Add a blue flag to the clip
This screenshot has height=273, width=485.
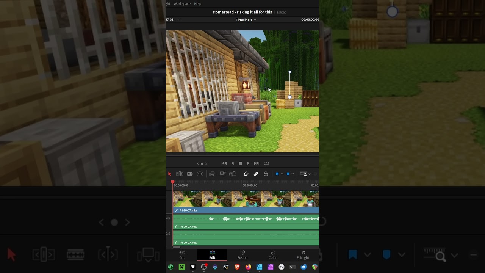click(x=277, y=174)
